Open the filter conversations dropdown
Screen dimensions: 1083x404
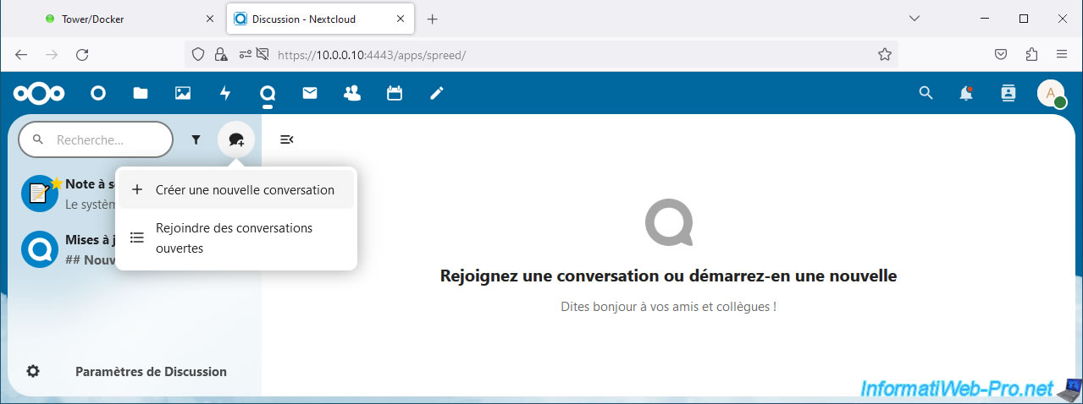pos(196,140)
